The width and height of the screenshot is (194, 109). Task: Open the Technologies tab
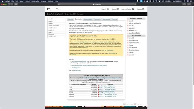[106, 19]
